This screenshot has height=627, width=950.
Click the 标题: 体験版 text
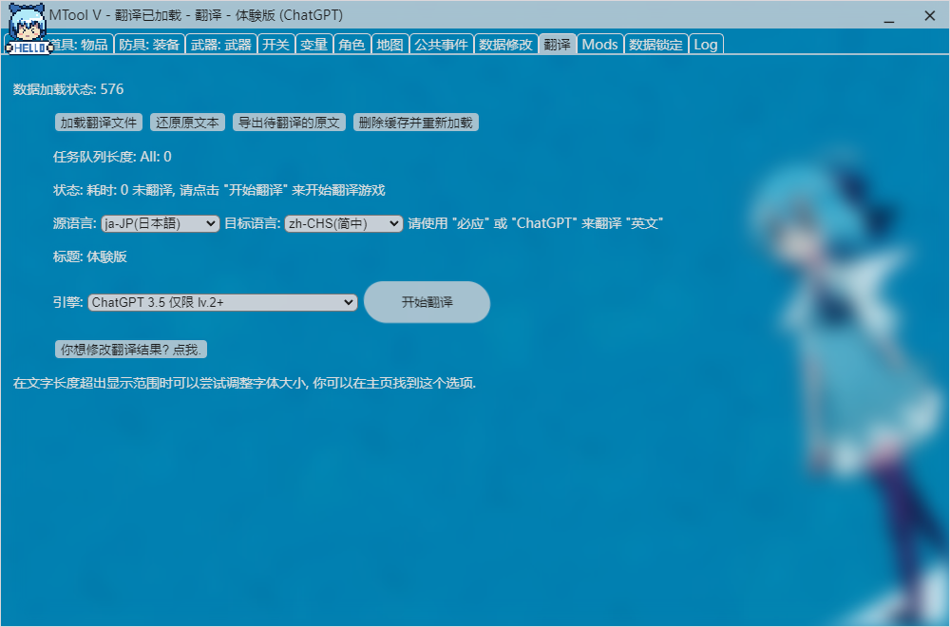pyautogui.click(x=89, y=256)
